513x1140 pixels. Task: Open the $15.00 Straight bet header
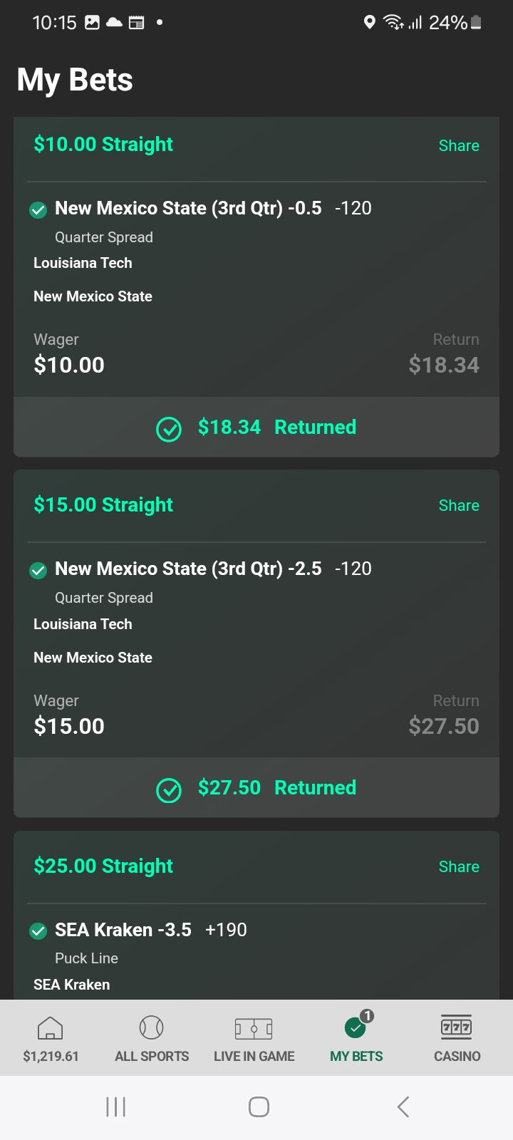click(103, 505)
